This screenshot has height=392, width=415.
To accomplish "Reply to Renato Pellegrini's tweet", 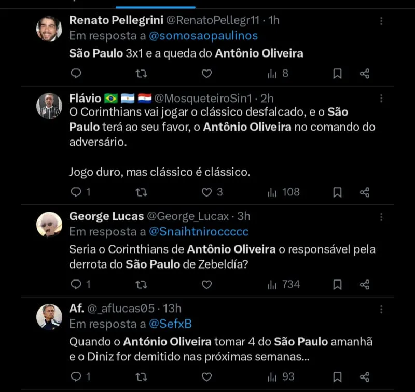I will pyautogui.click(x=76, y=74).
